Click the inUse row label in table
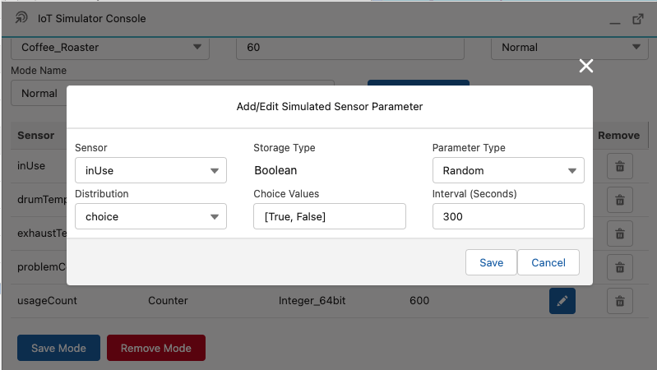The width and height of the screenshot is (657, 370). (x=31, y=165)
